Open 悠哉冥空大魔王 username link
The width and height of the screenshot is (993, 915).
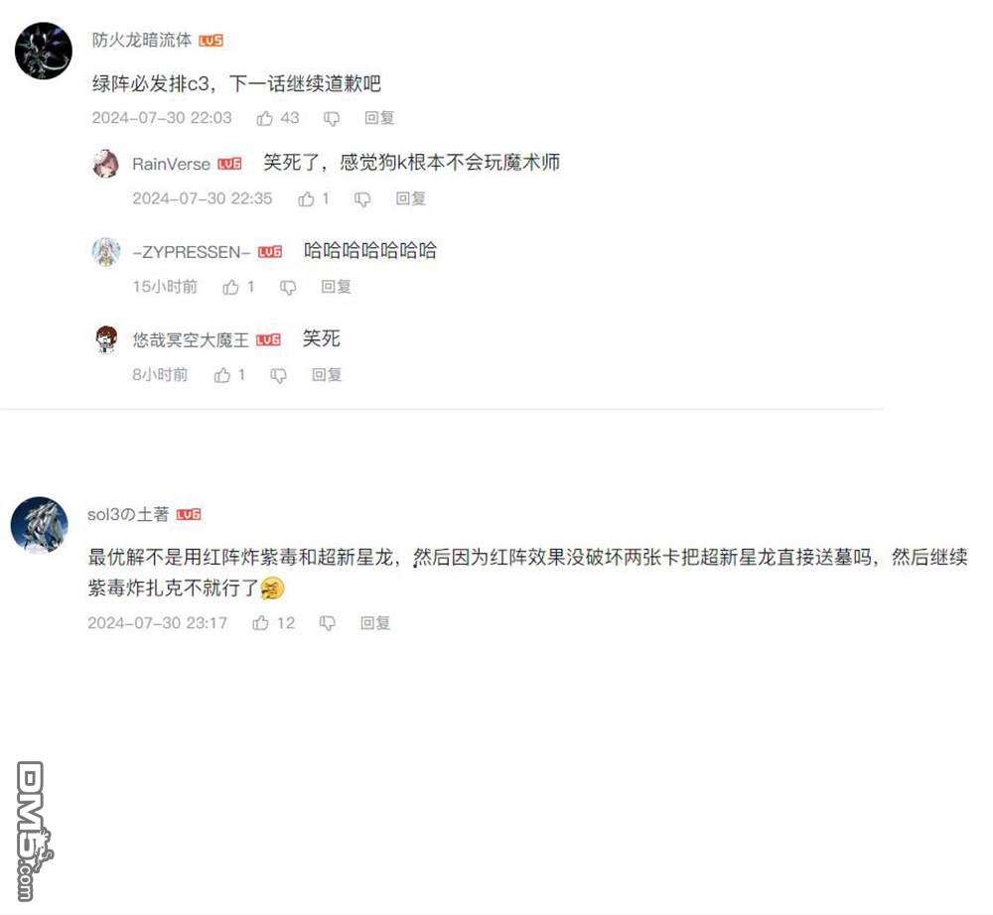191,340
